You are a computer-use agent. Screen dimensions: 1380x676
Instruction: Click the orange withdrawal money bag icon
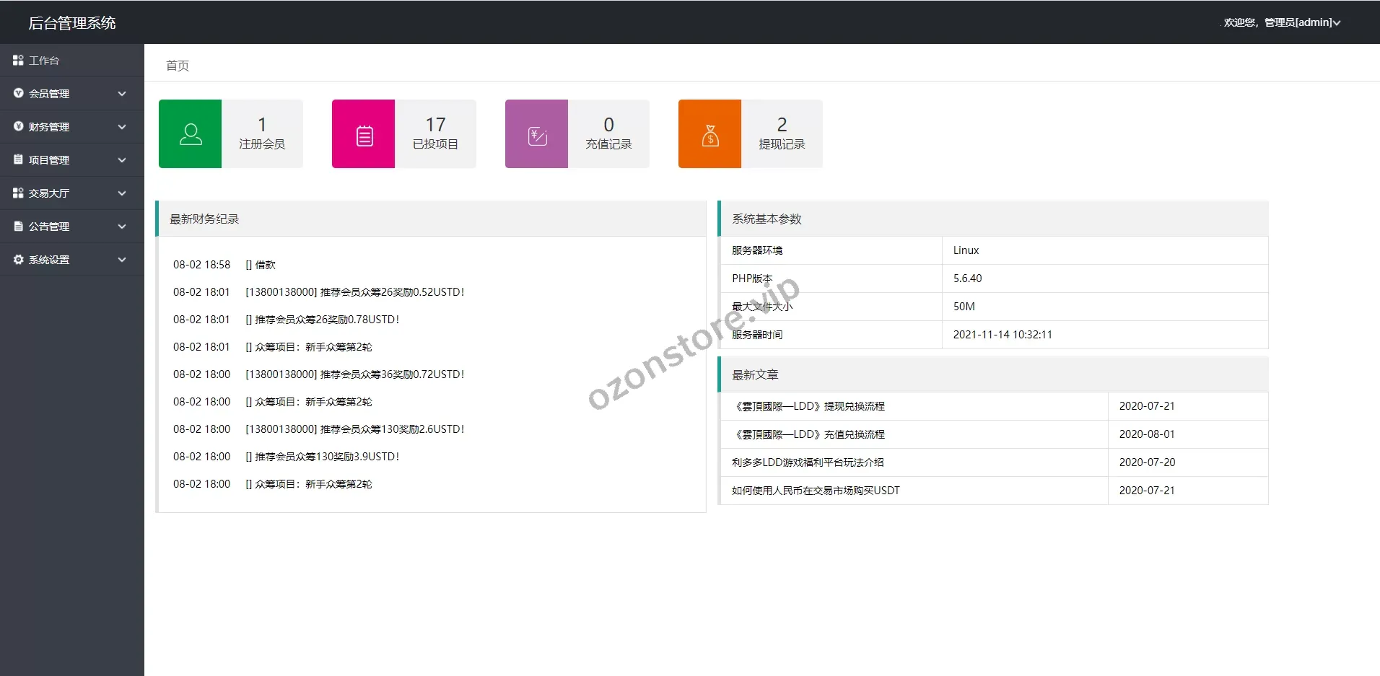click(x=709, y=133)
